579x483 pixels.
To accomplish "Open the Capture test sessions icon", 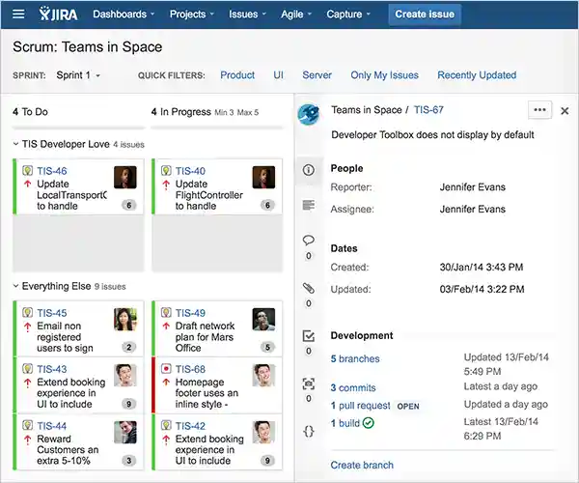I will point(309,384).
